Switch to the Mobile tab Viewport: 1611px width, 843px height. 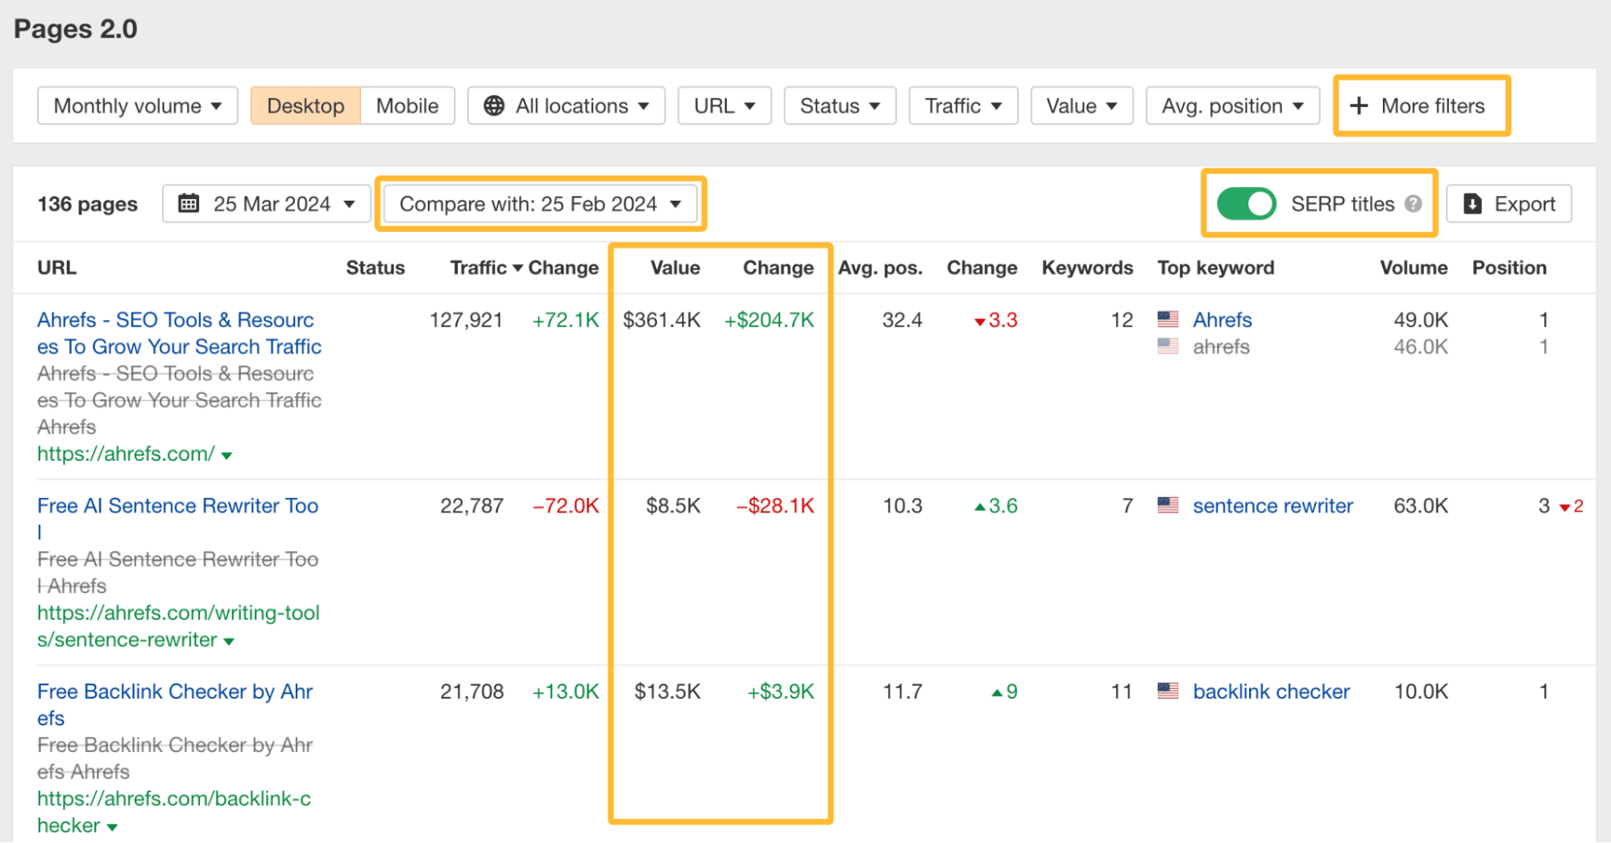point(406,105)
